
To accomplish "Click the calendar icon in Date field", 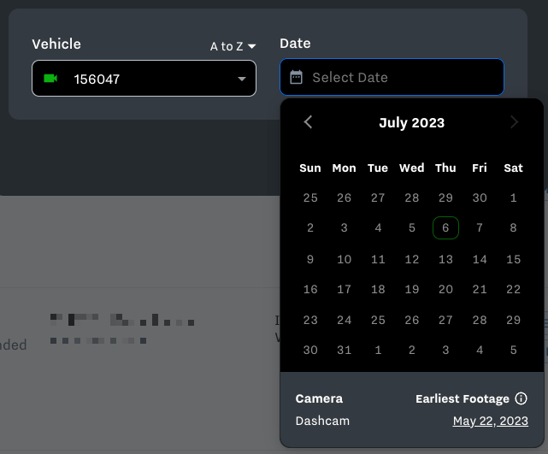I will point(297,77).
